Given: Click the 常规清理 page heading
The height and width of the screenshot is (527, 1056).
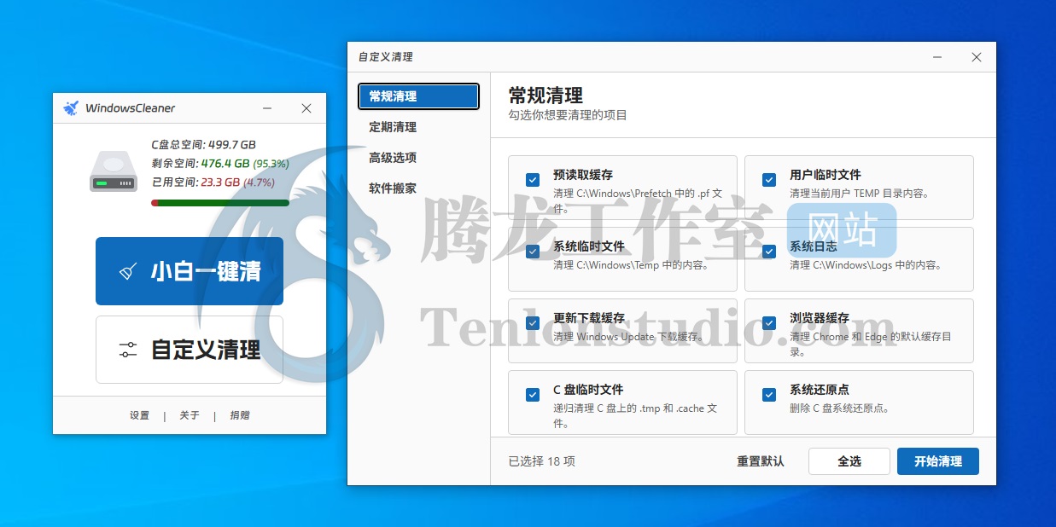Looking at the screenshot, I should 546,95.
